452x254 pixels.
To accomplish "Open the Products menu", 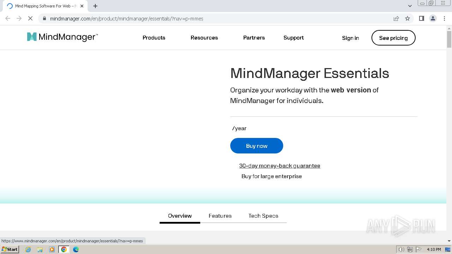I will (154, 38).
